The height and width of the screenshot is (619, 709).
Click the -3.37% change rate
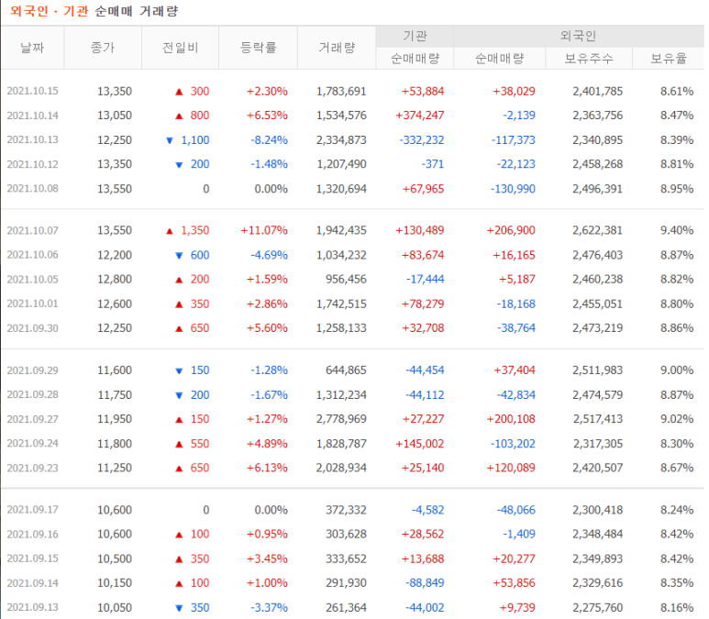(269, 608)
